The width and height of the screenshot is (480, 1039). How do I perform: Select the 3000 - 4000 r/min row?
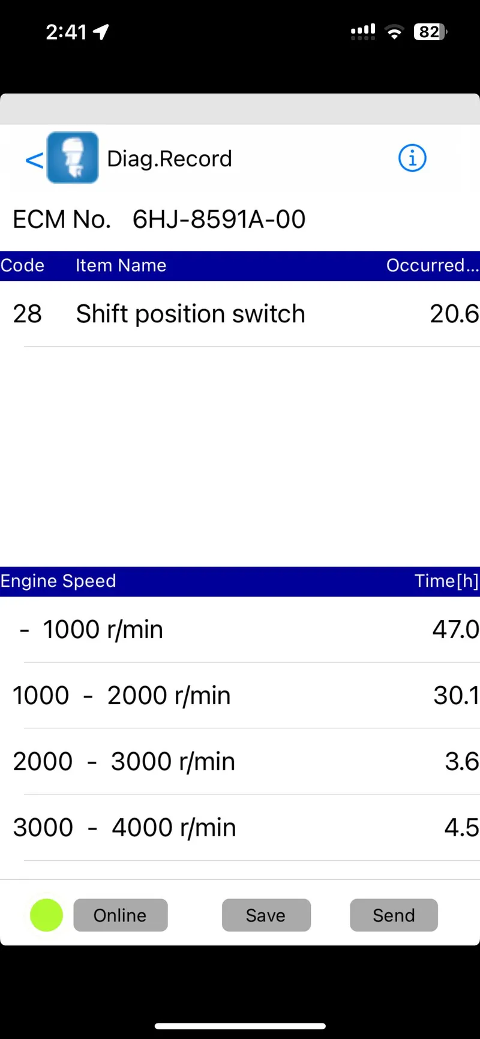pos(240,828)
